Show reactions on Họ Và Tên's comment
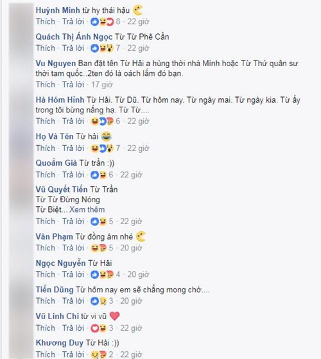321x359 pixels. click(x=105, y=148)
